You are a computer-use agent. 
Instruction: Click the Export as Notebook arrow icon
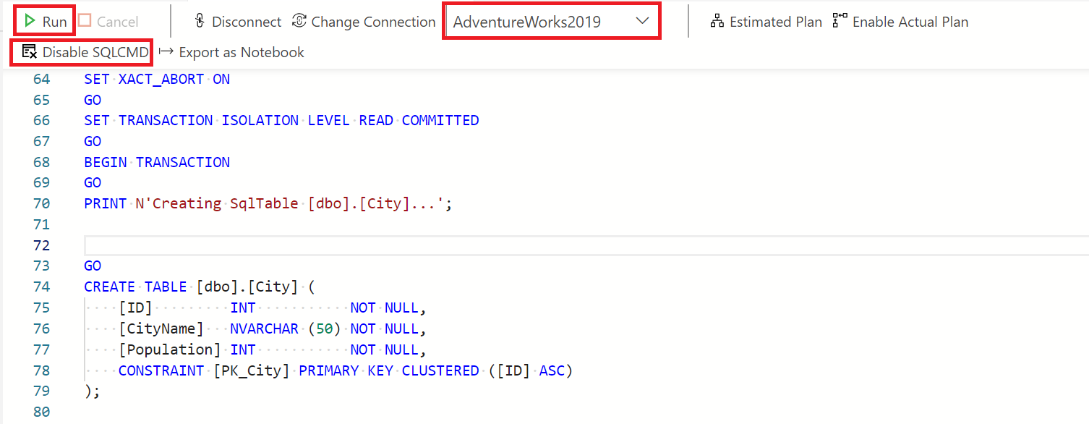pos(168,51)
